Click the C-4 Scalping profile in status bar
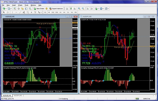 click(x=63, y=99)
